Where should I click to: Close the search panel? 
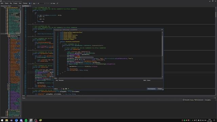point(216,98)
